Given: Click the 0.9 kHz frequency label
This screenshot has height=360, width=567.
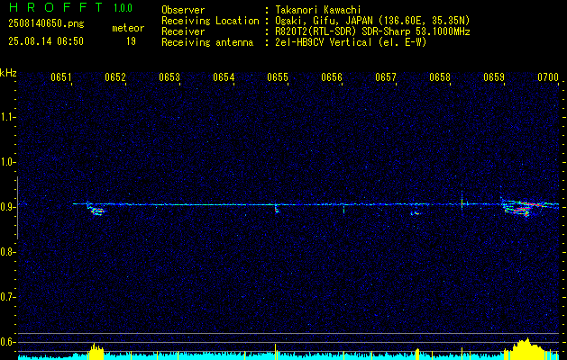Looking at the screenshot, I should click(x=7, y=207).
